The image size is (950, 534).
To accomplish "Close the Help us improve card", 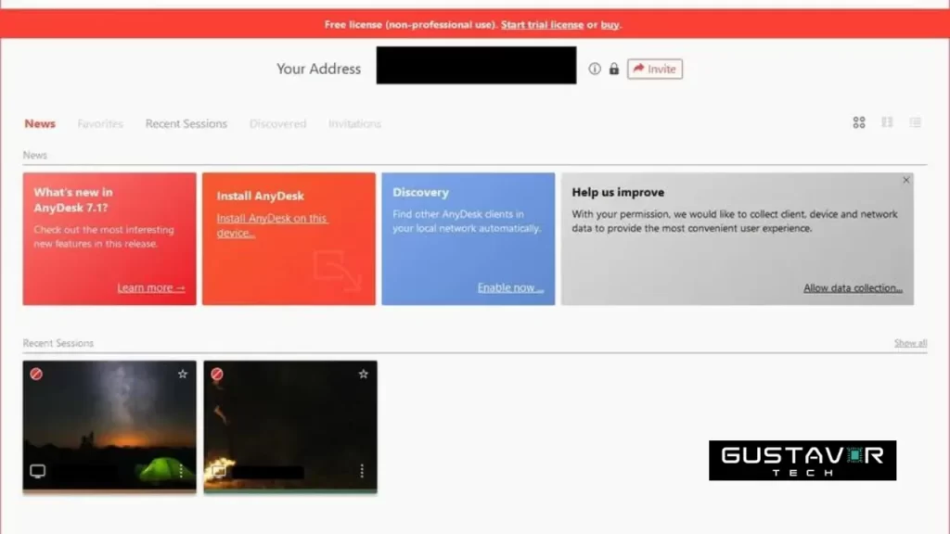I will (905, 180).
